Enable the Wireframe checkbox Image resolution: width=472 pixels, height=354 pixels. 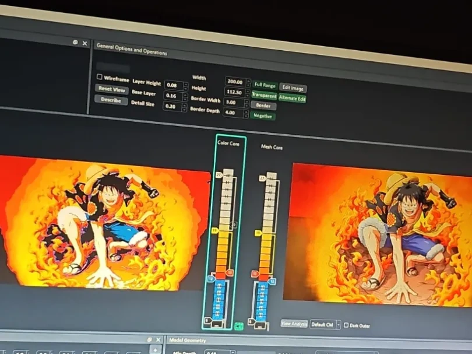pos(98,77)
